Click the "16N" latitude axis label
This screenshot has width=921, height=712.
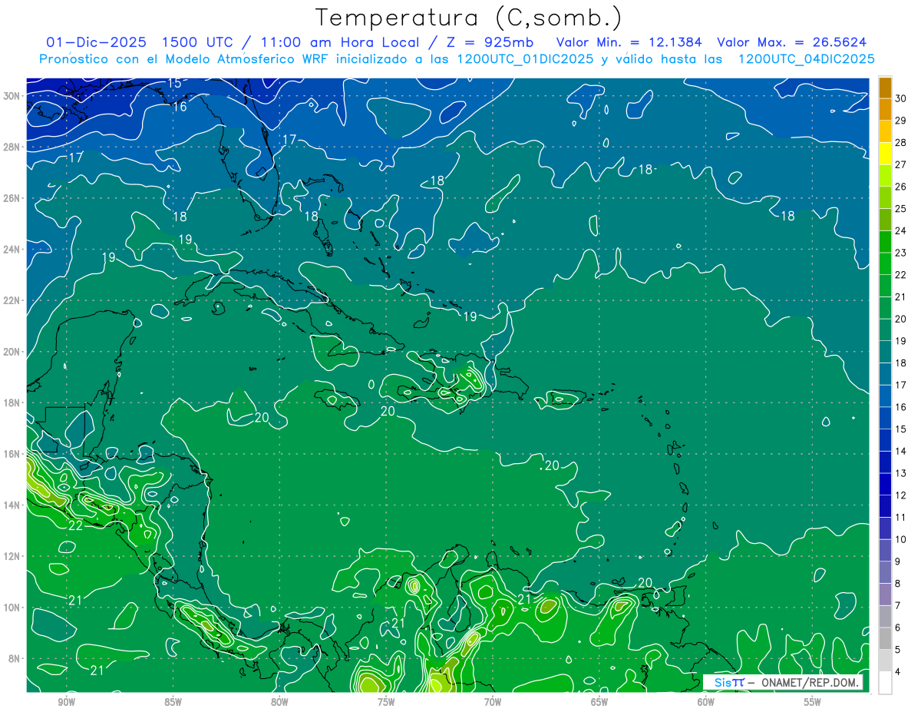(x=13, y=454)
